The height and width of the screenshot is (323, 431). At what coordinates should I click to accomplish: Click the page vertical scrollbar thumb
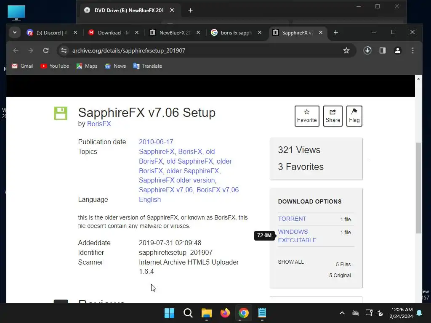(418, 188)
